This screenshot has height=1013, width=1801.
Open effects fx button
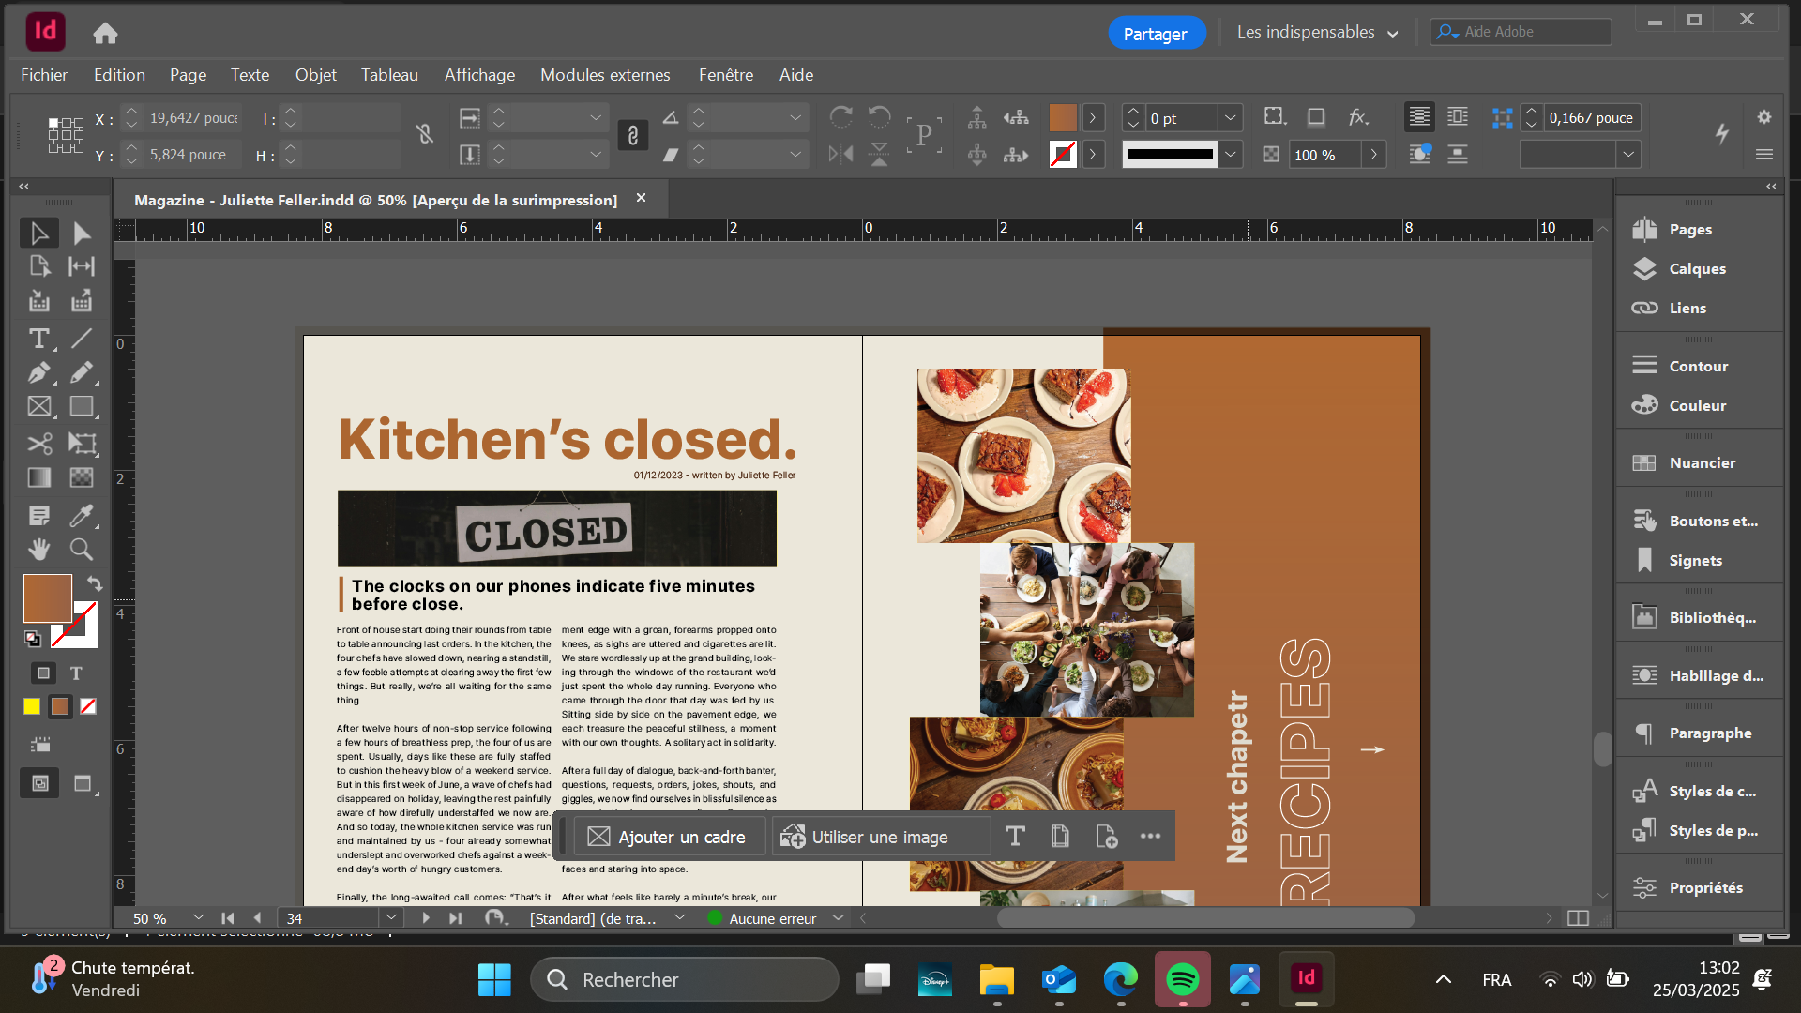click(x=1358, y=117)
